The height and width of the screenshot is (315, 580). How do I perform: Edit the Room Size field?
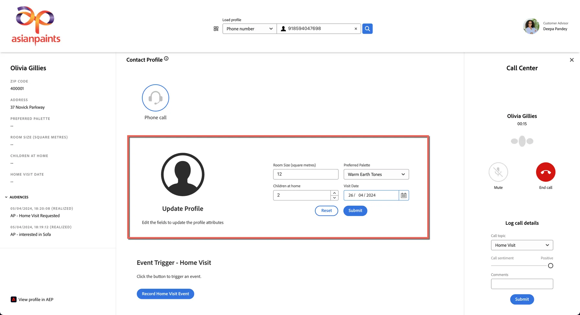[306, 174]
